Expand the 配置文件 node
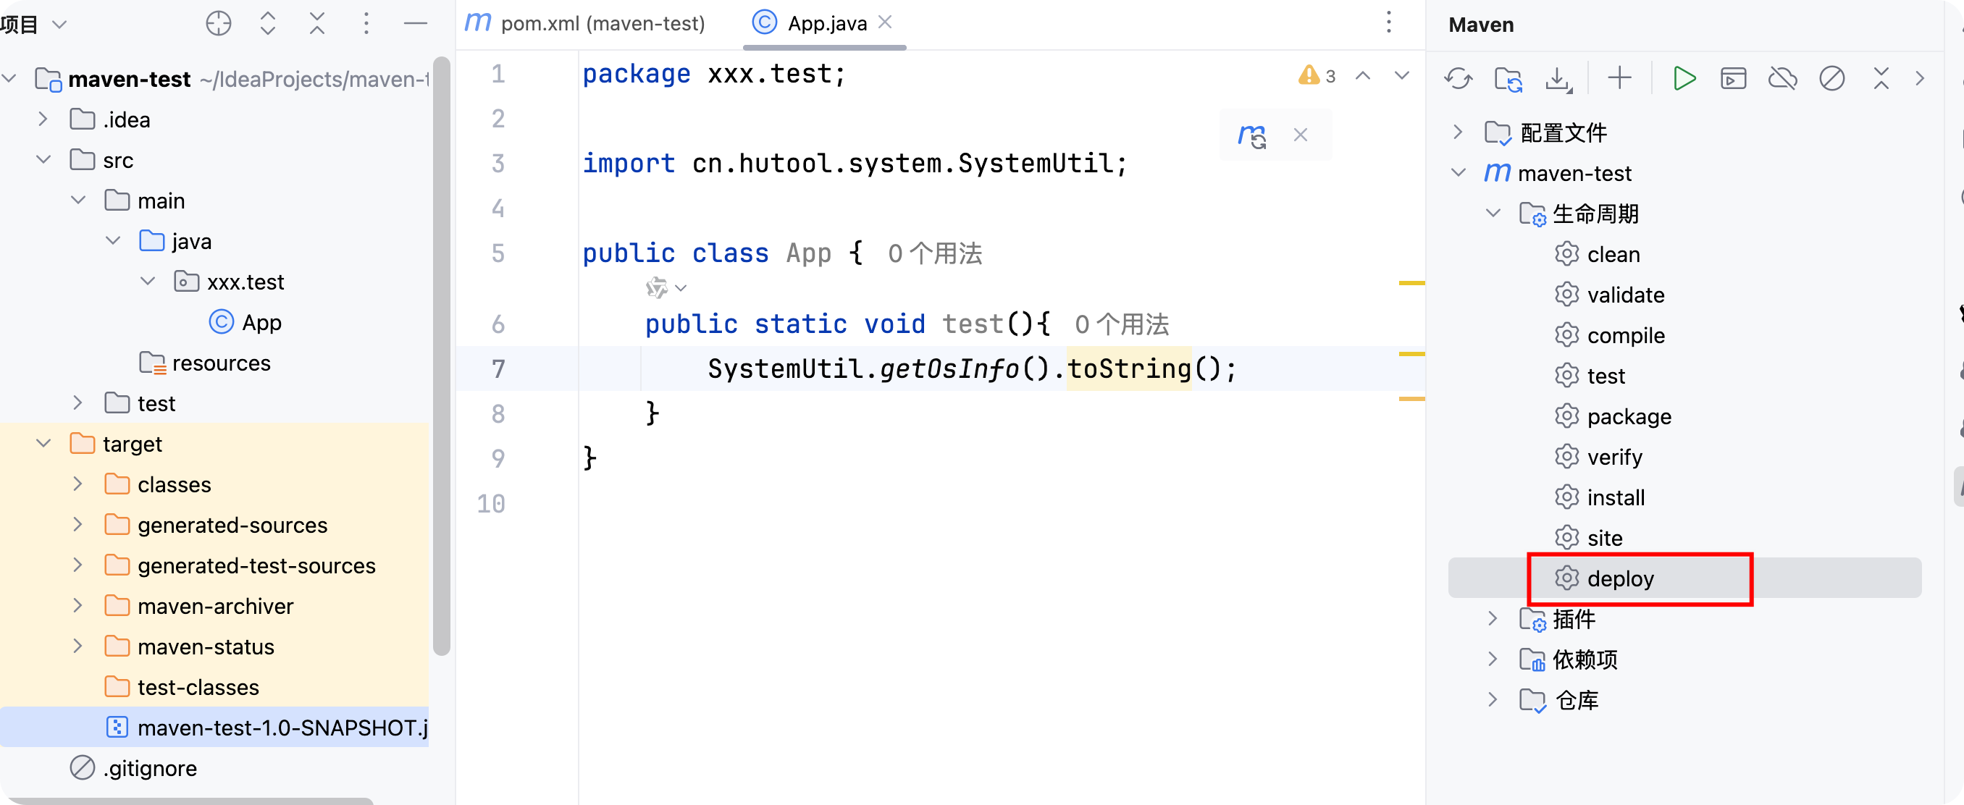Image resolution: width=1964 pixels, height=805 pixels. click(1457, 132)
